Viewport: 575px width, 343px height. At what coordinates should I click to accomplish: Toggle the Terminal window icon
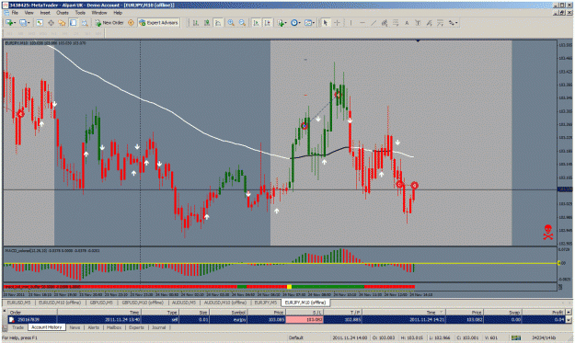click(74, 23)
